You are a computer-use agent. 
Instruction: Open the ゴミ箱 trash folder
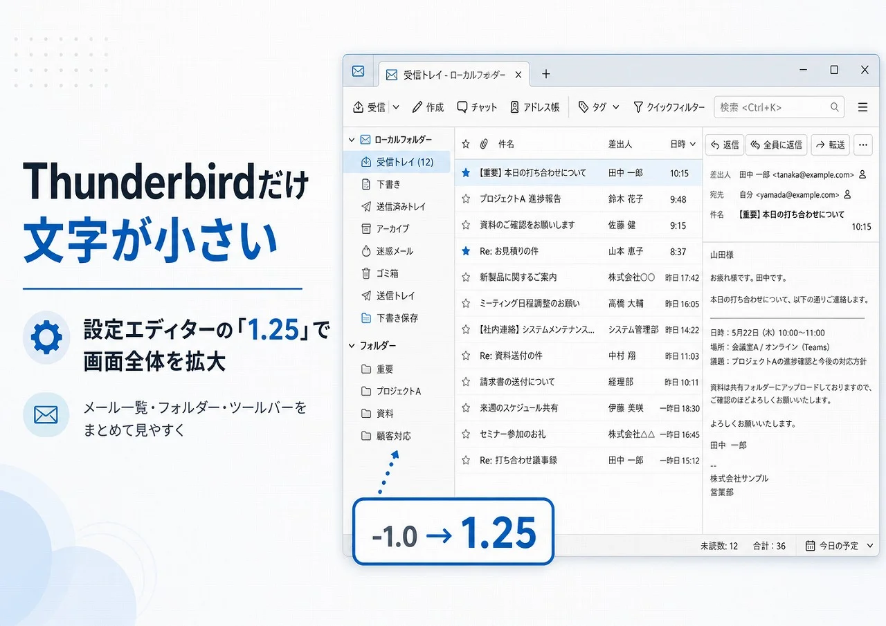(380, 273)
